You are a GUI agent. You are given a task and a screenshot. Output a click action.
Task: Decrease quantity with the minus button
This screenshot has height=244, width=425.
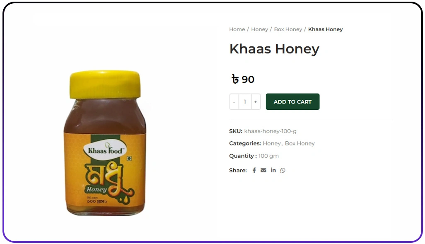pyautogui.click(x=234, y=101)
